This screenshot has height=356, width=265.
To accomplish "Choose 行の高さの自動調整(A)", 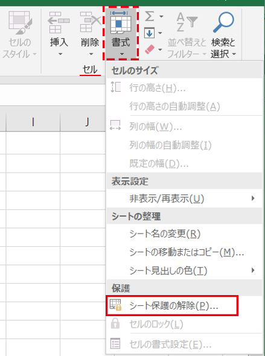I will click(184, 106).
